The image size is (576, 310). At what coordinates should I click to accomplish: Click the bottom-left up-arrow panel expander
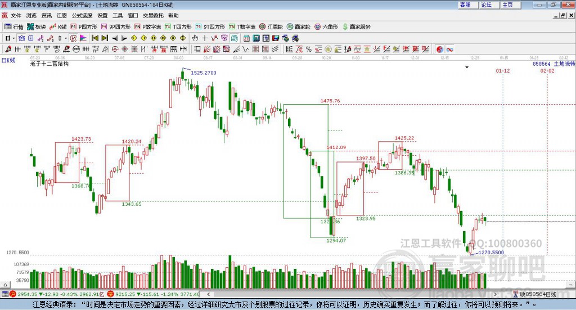coord(5,285)
